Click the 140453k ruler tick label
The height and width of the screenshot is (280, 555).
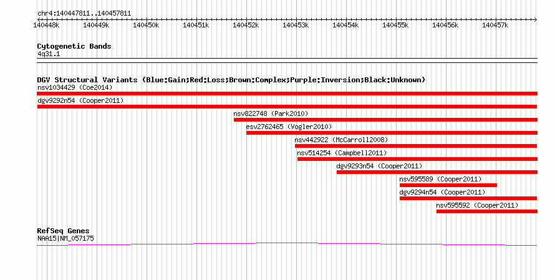click(296, 25)
